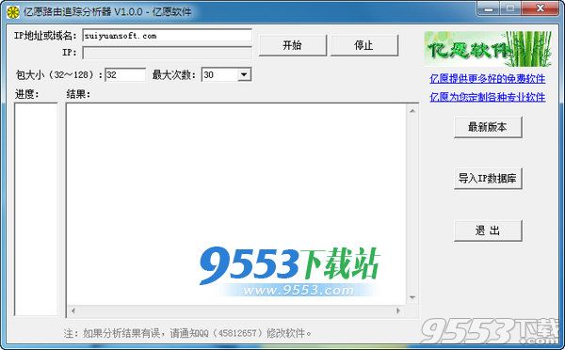
Task: Click the results scroll down arrow
Action: click(x=412, y=297)
